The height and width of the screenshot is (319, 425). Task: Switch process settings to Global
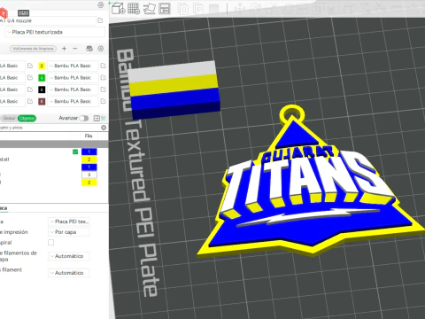9,118
